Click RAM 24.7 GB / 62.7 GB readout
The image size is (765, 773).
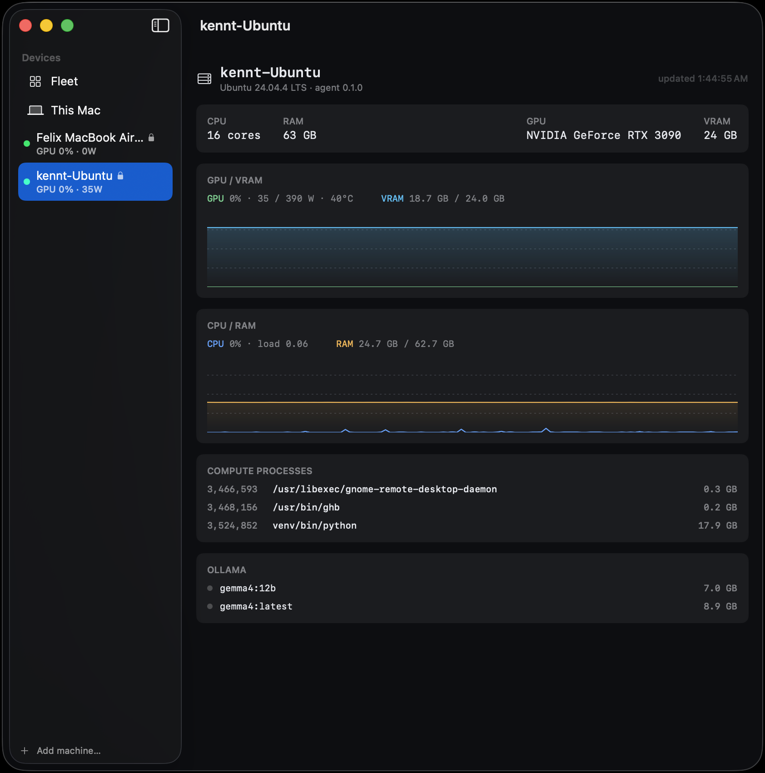(395, 344)
